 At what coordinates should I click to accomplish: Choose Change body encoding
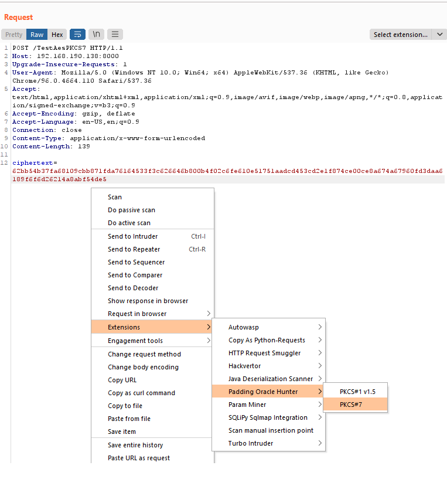(152, 367)
